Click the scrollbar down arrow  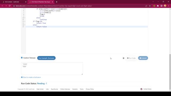[170, 91]
